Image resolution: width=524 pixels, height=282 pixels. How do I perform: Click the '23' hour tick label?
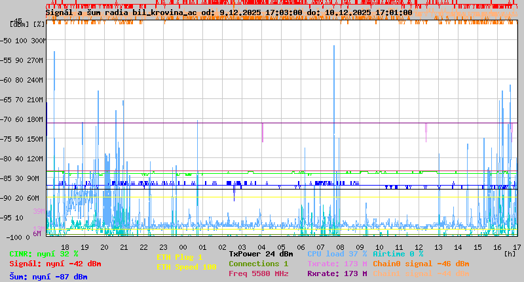click(x=163, y=247)
